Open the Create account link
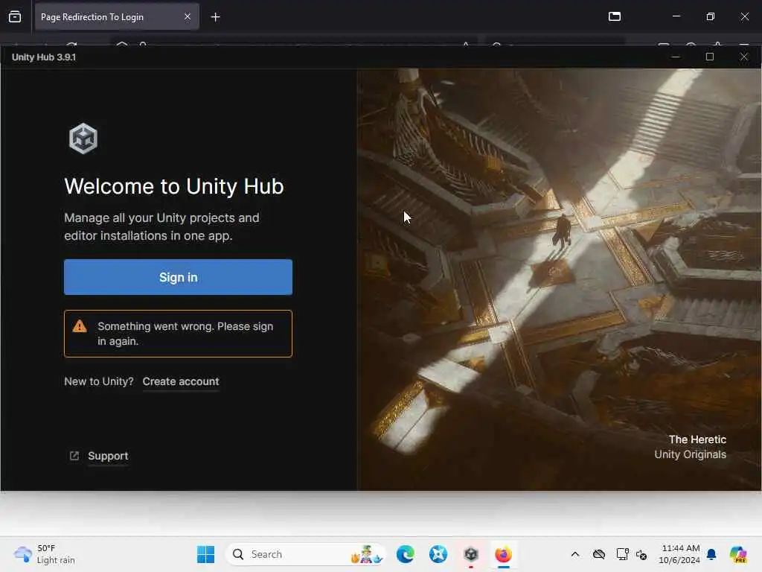The width and height of the screenshot is (762, 572). coord(180,381)
